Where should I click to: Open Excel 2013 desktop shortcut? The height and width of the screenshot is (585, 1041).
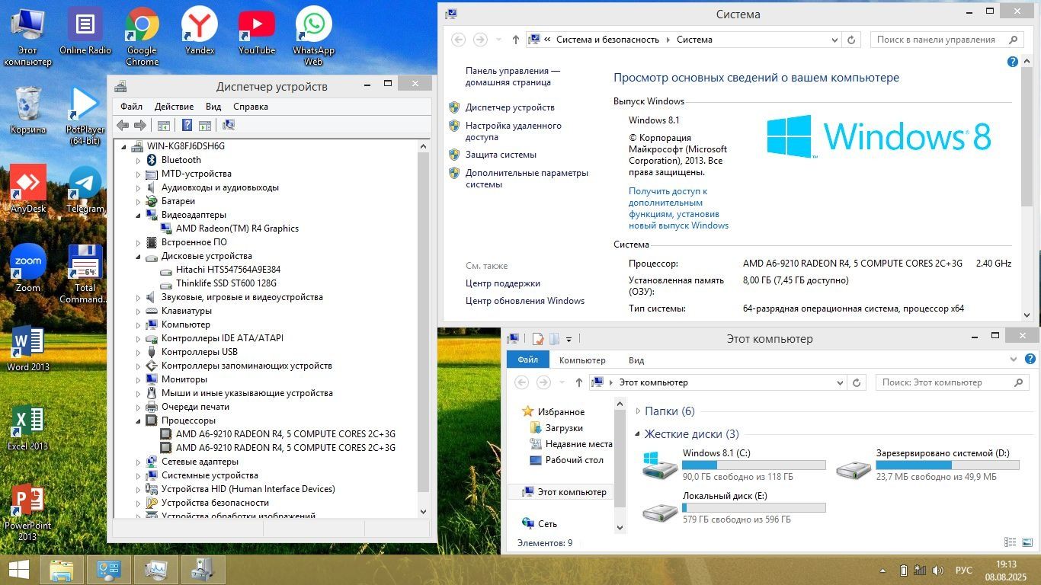(x=28, y=427)
